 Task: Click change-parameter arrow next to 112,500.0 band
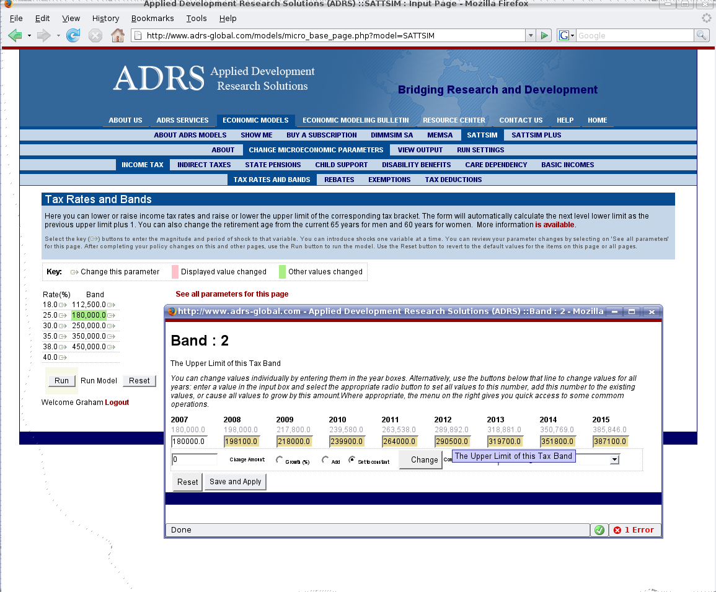(112, 305)
